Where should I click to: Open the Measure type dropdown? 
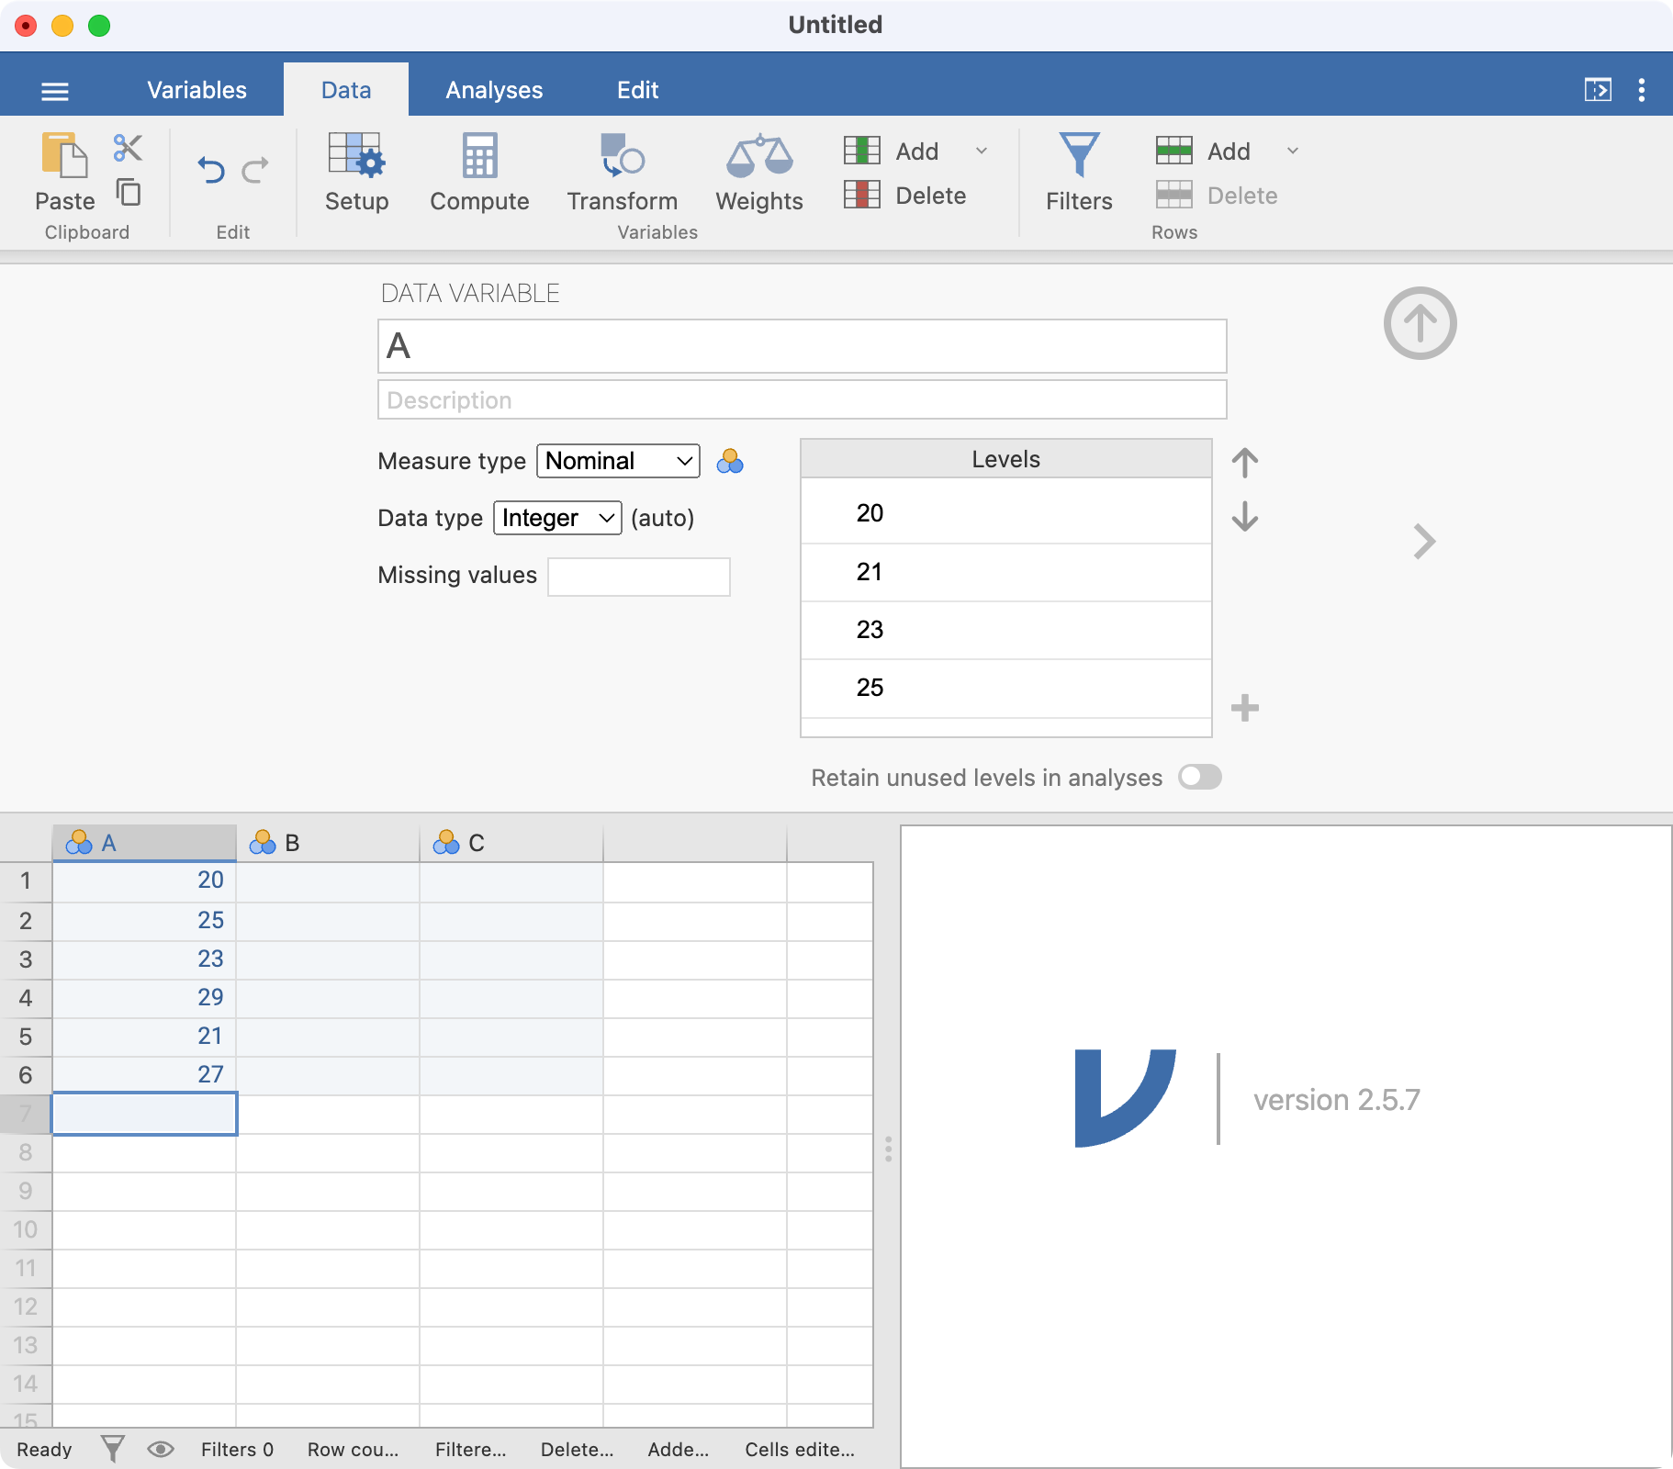pos(618,461)
